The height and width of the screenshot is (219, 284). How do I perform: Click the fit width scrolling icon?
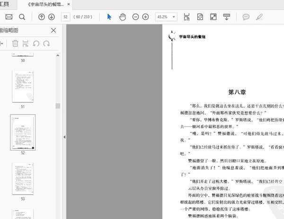186,17
